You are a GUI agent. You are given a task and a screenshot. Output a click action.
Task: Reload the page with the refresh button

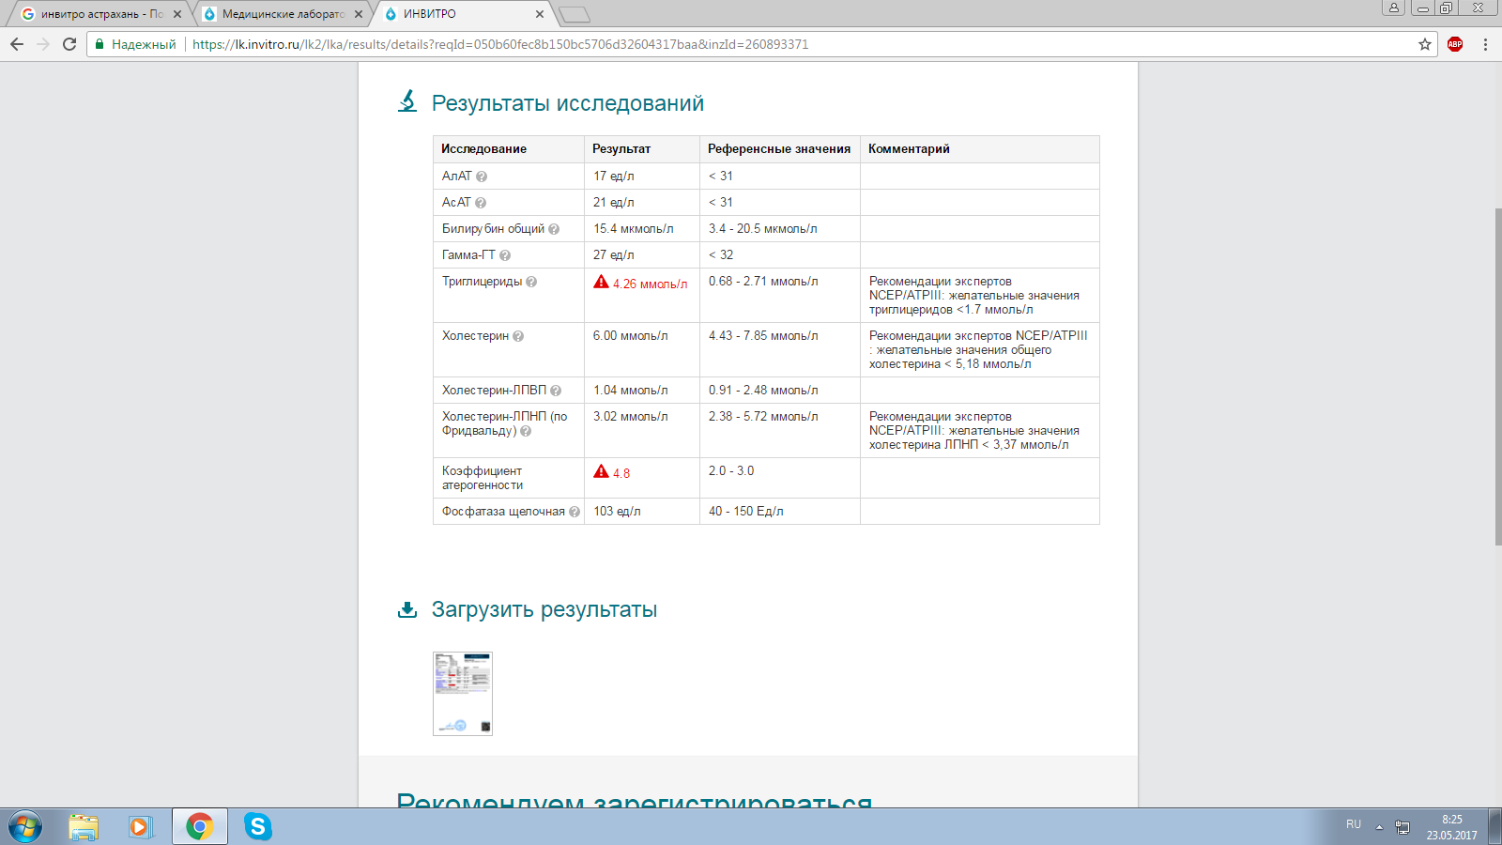click(69, 44)
